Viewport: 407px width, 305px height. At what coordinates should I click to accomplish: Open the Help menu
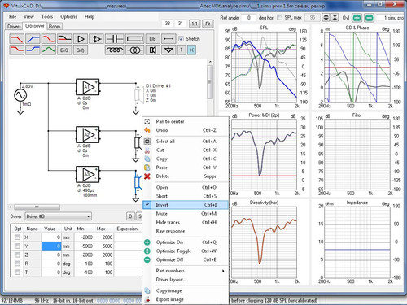[x=90, y=16]
